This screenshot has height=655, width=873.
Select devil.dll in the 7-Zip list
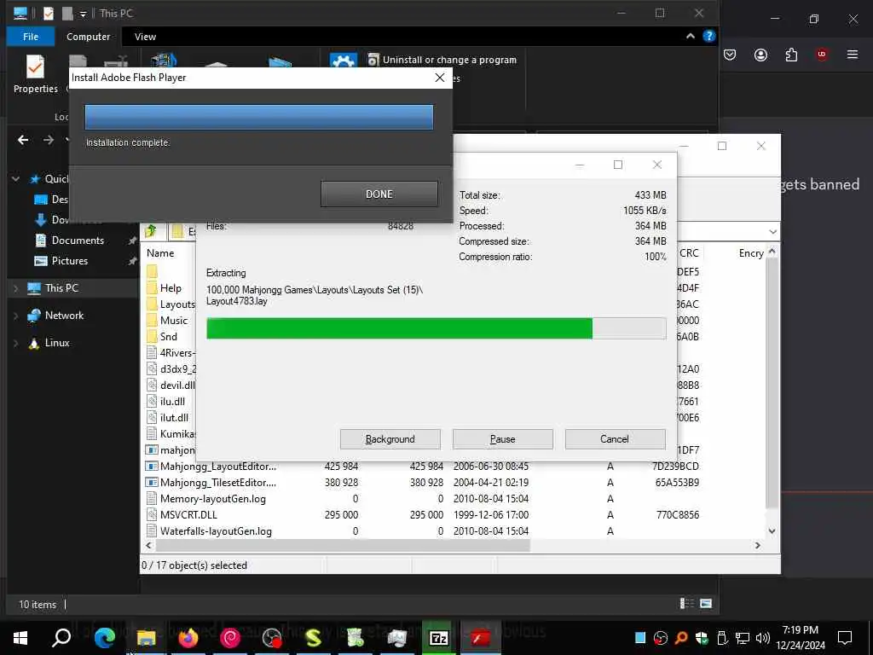tap(177, 385)
